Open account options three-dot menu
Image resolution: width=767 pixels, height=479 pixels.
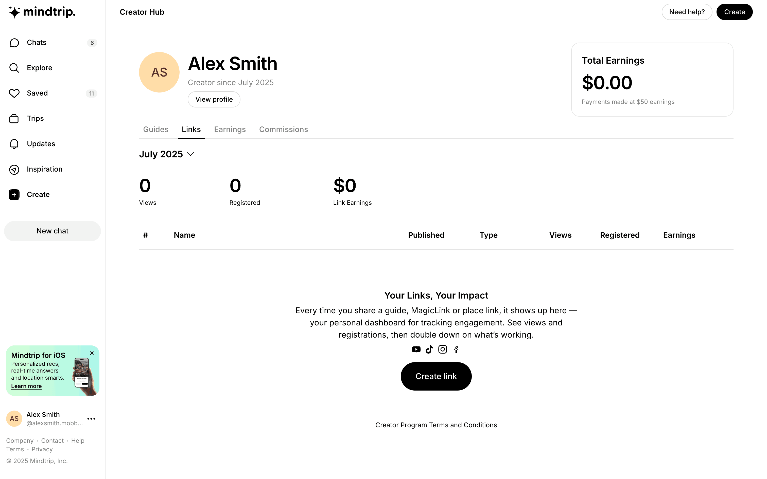pos(91,419)
